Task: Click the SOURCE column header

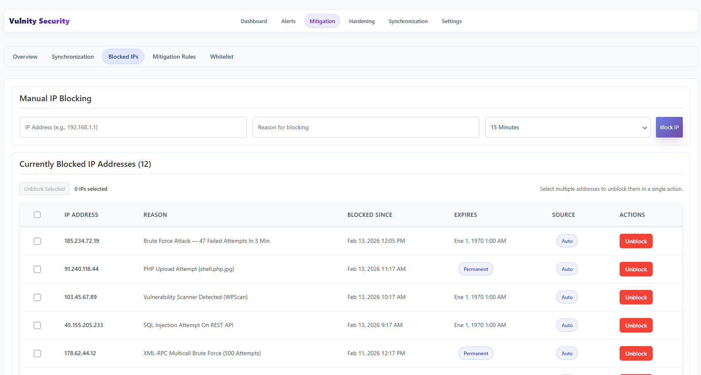Action: point(563,215)
